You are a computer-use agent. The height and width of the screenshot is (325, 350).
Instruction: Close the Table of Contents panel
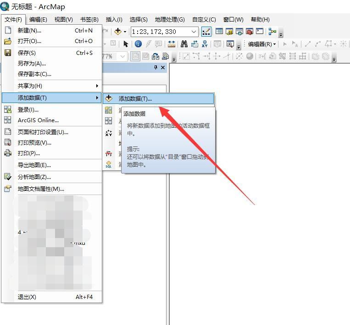point(163,67)
